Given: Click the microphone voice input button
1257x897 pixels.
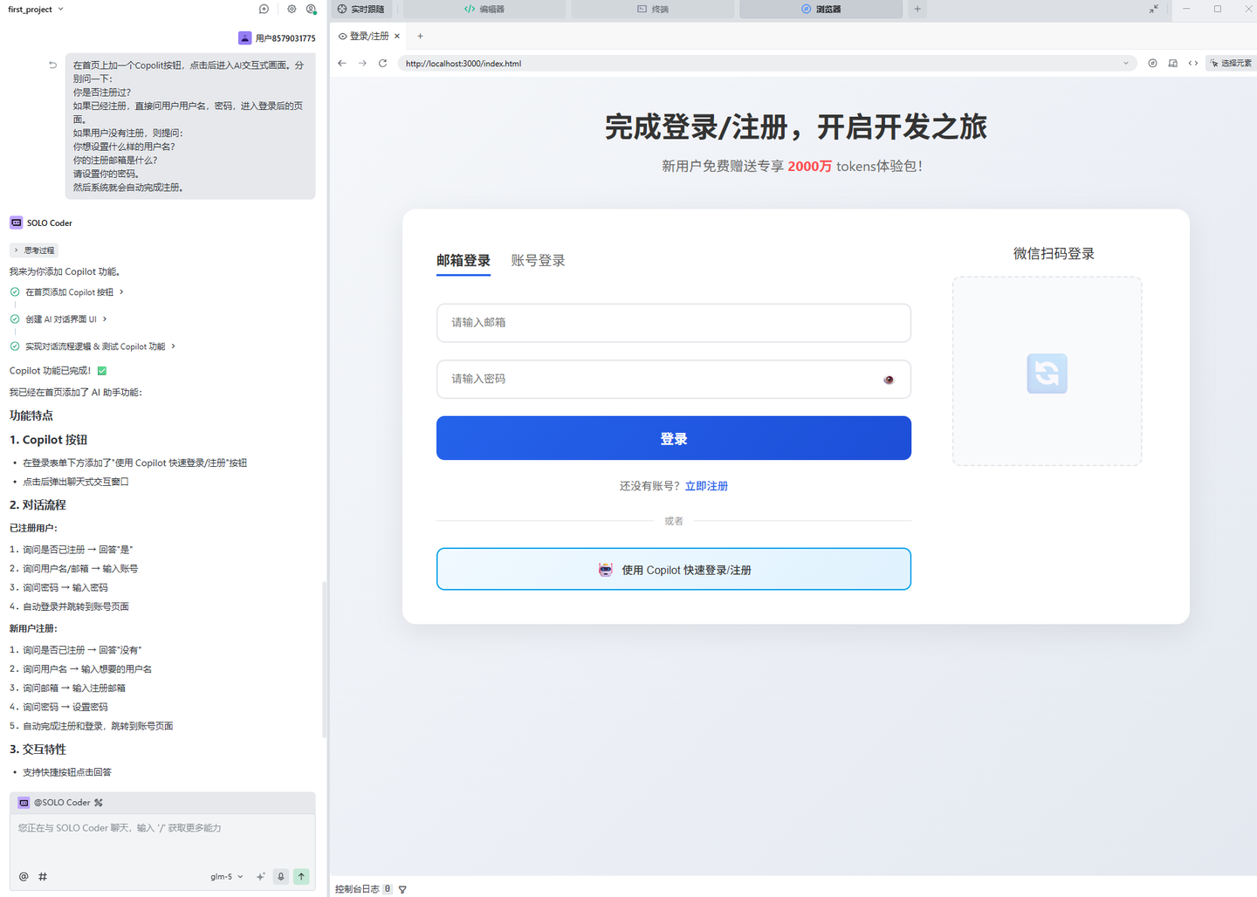Looking at the screenshot, I should 281,876.
